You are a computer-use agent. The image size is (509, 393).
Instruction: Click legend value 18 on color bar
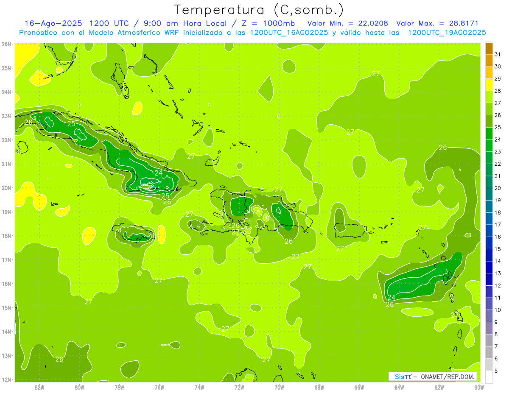coord(498,212)
